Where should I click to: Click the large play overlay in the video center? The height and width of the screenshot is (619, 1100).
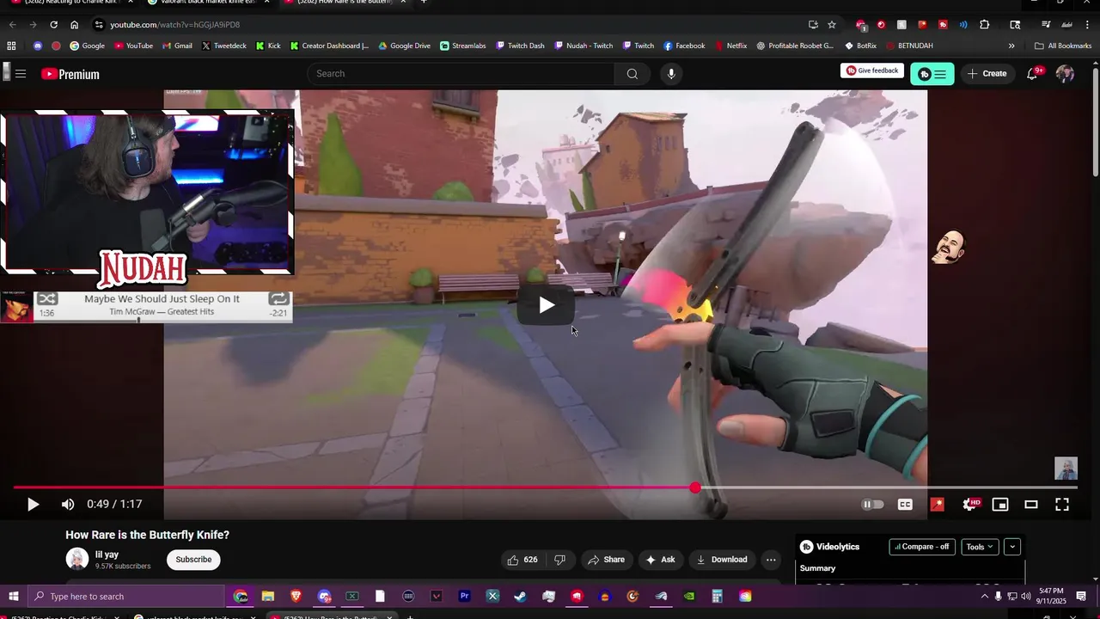pos(547,305)
